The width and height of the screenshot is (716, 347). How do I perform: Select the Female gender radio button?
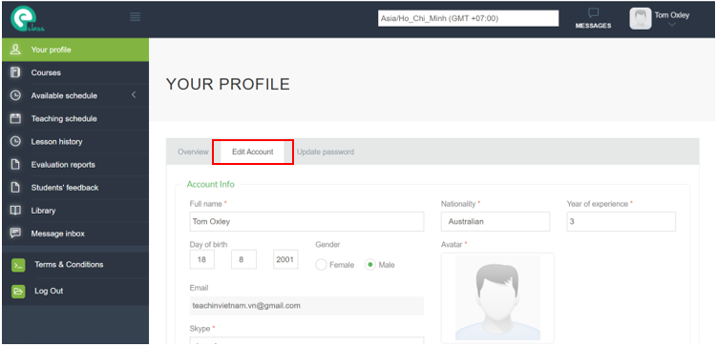coord(321,265)
